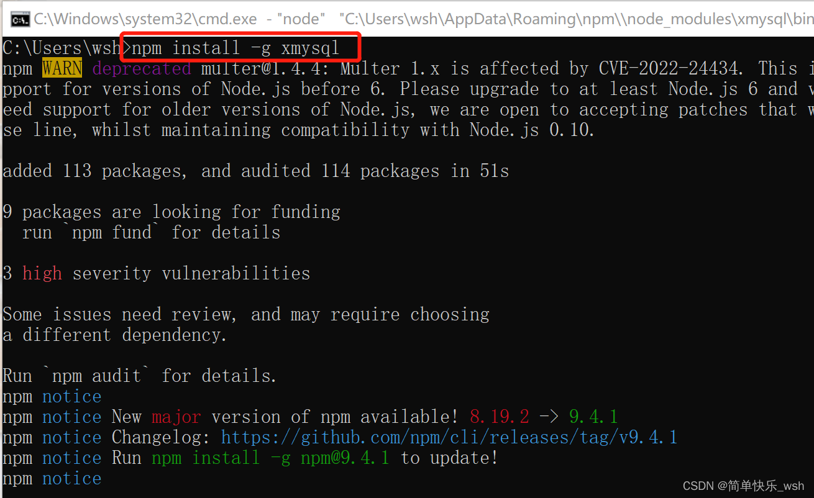Click the green version '9.4.1' after the arrow
The image size is (814, 498).
593,417
